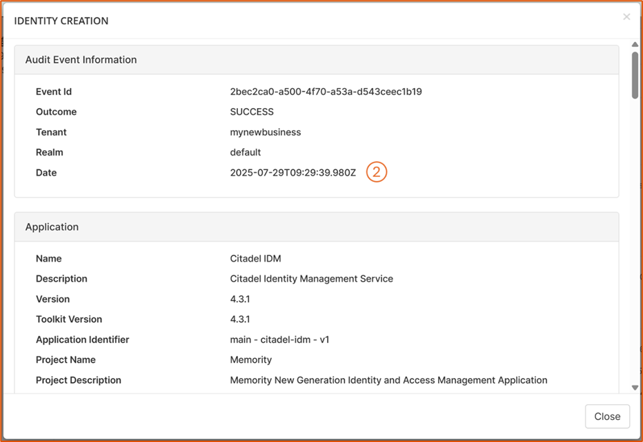Click the Event Id value text
643x442 pixels.
click(x=326, y=92)
